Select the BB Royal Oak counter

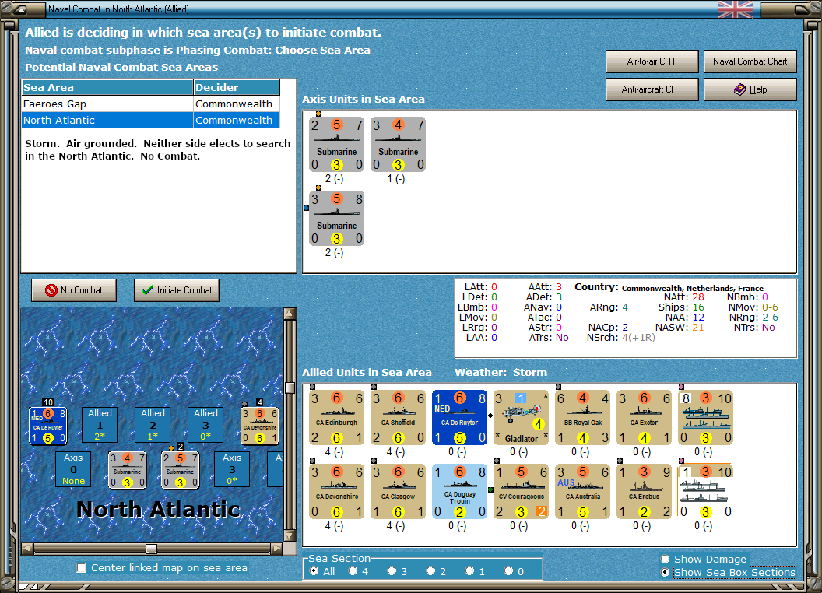pyautogui.click(x=582, y=417)
